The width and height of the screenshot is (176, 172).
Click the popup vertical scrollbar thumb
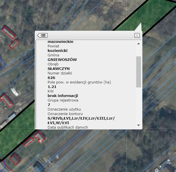point(138,72)
